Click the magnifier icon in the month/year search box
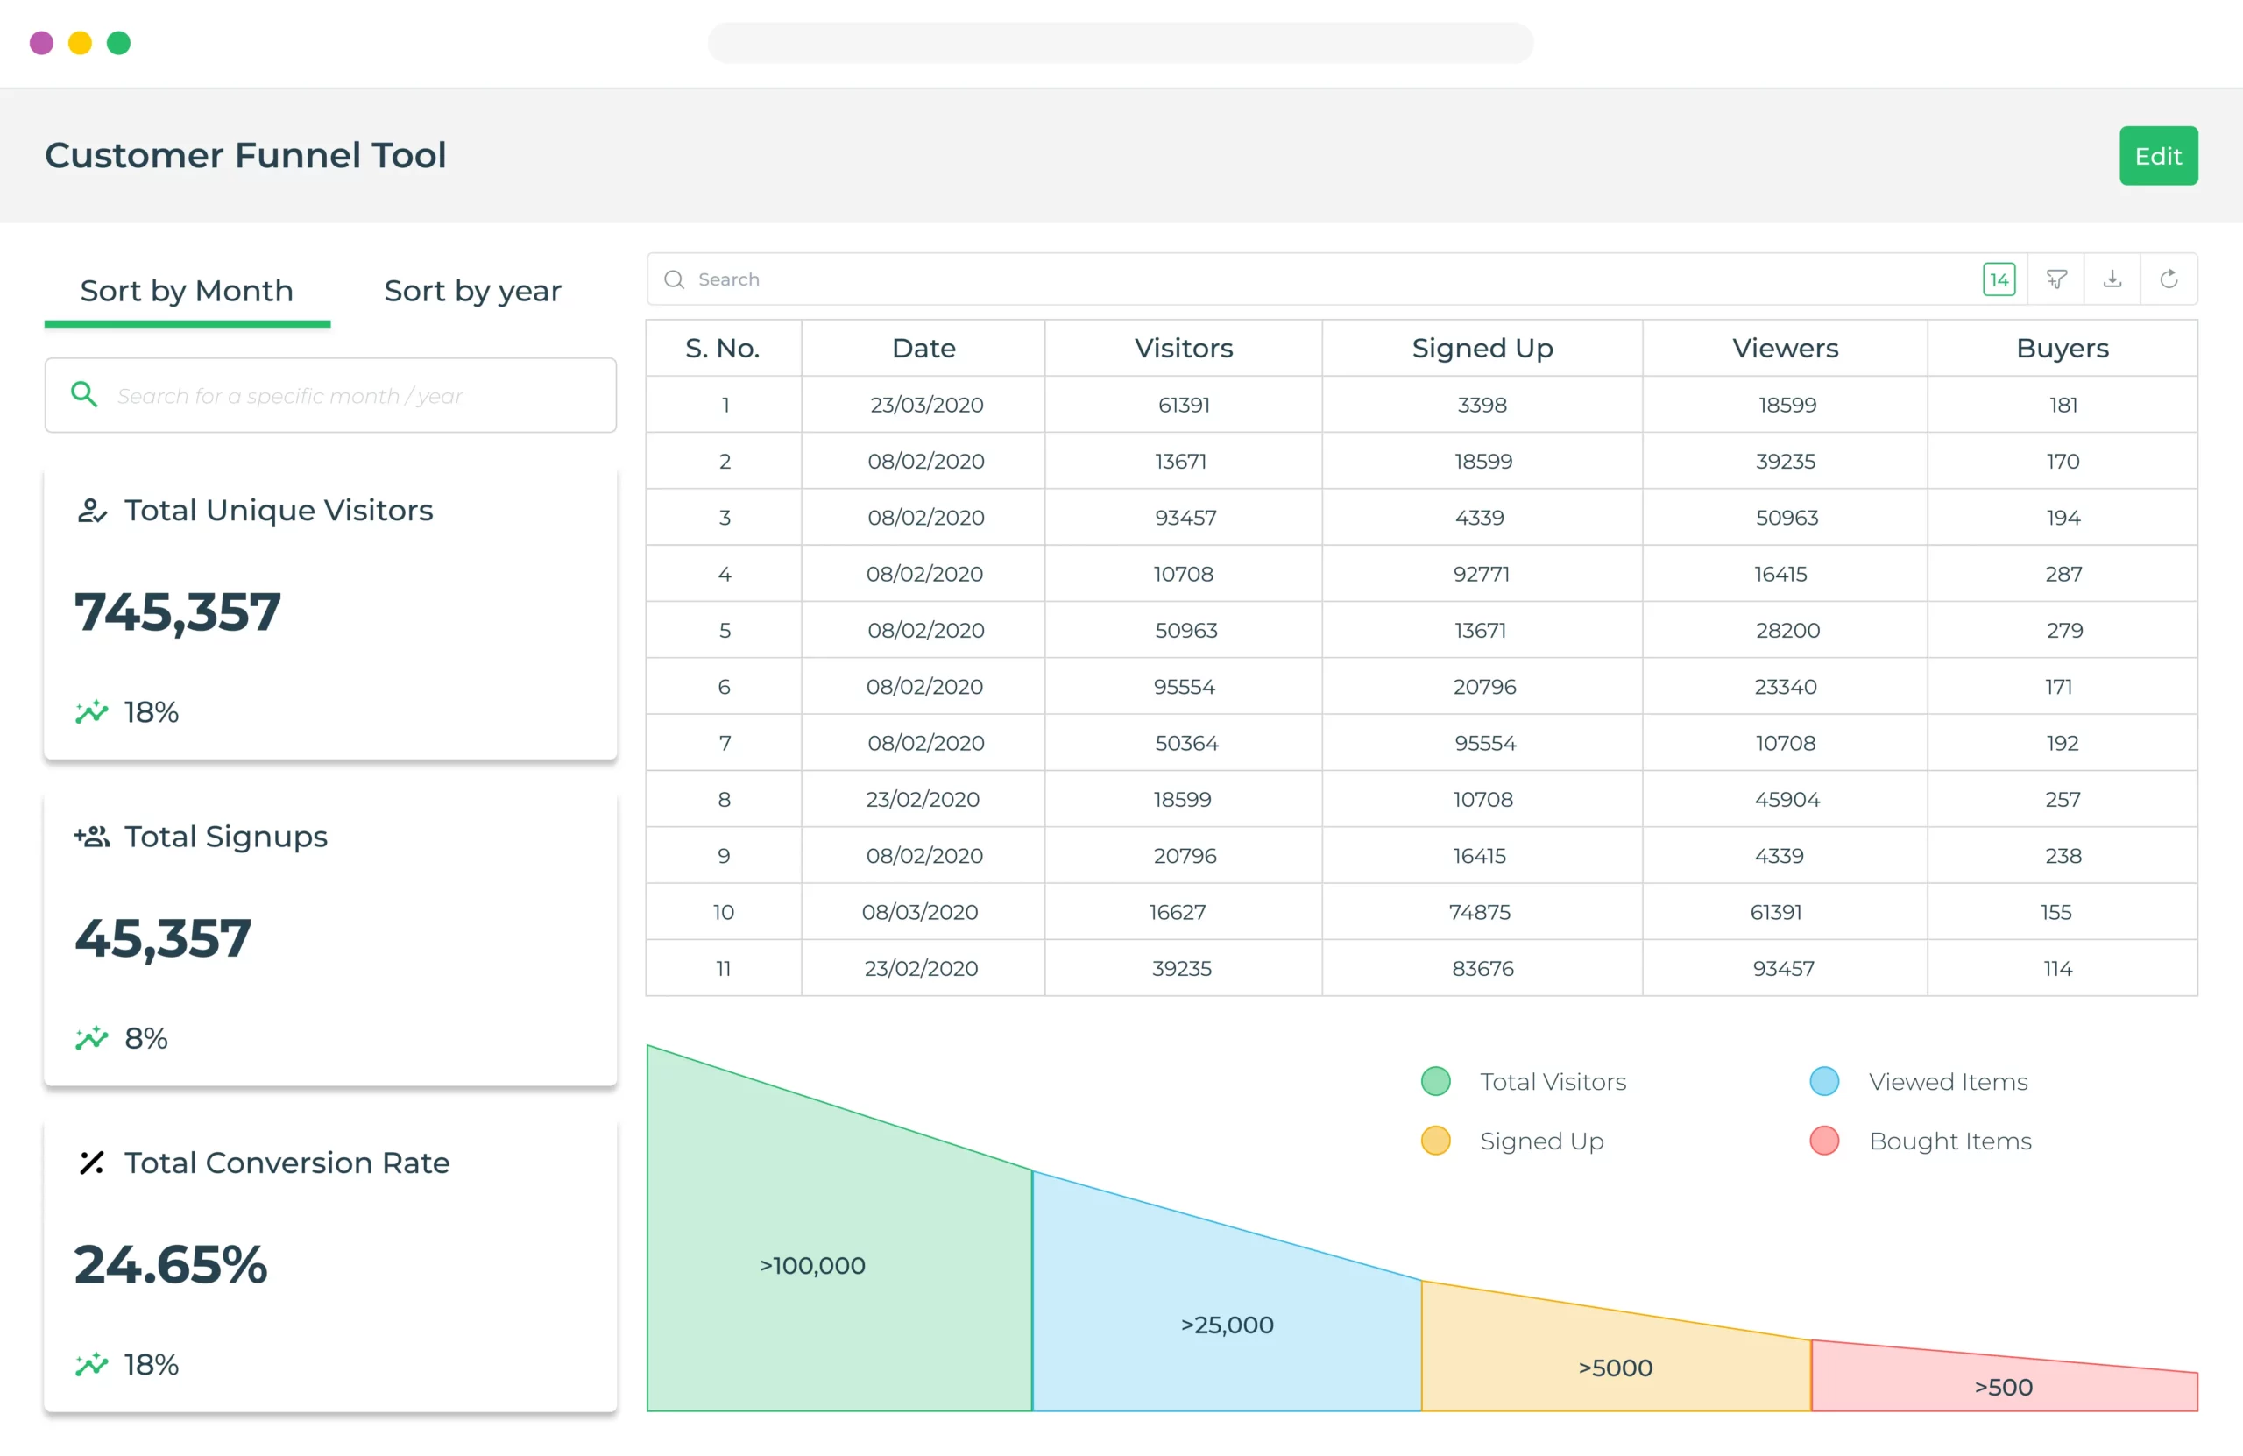The image size is (2243, 1456). 84,395
